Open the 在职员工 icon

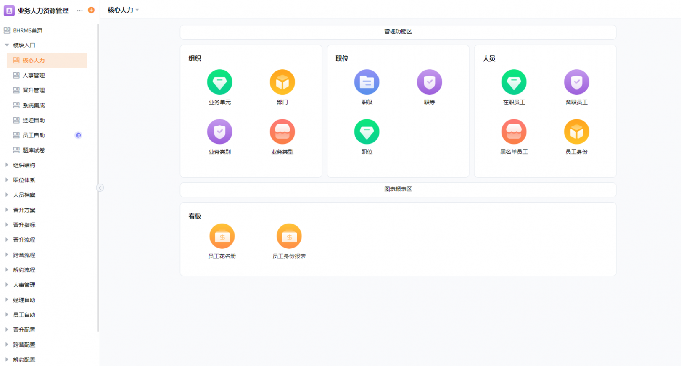pos(514,82)
